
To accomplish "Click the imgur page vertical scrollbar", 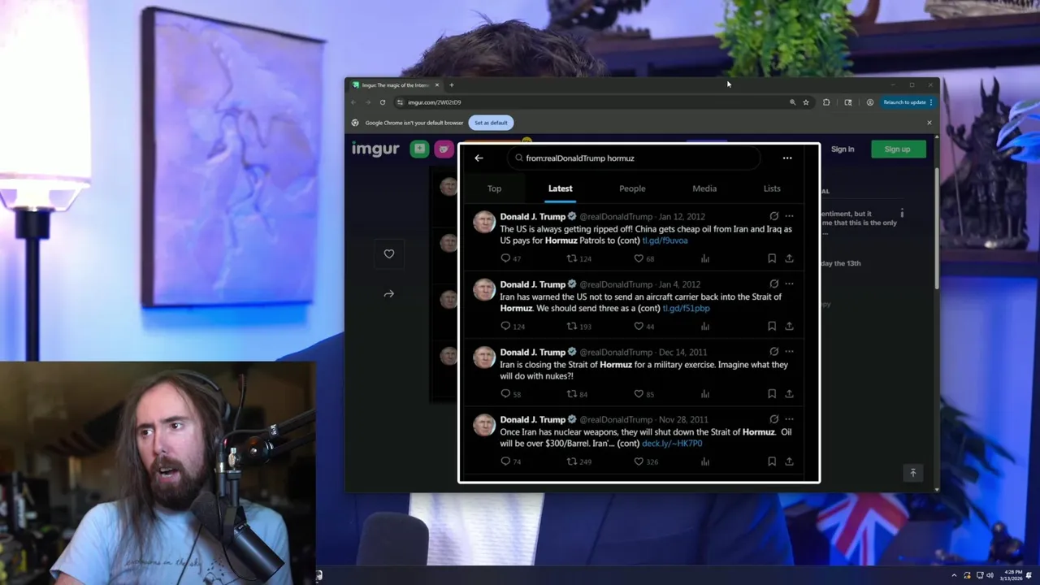I will (x=937, y=227).
